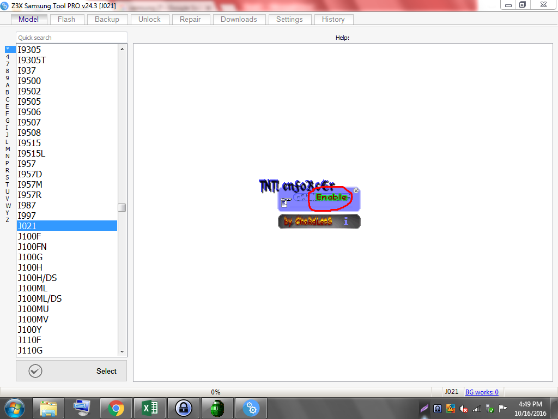This screenshot has height=419, width=558.
Task: Go to the Unlock tab
Action: [149, 19]
